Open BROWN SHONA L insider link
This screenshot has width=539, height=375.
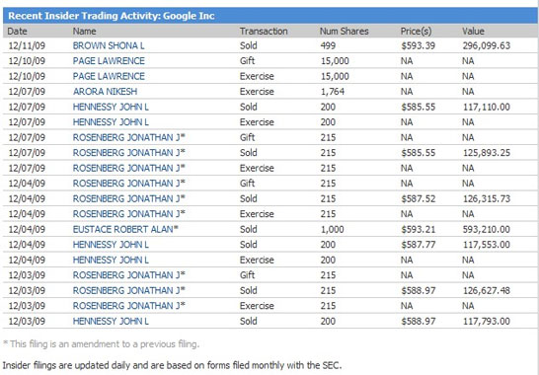tap(109, 45)
